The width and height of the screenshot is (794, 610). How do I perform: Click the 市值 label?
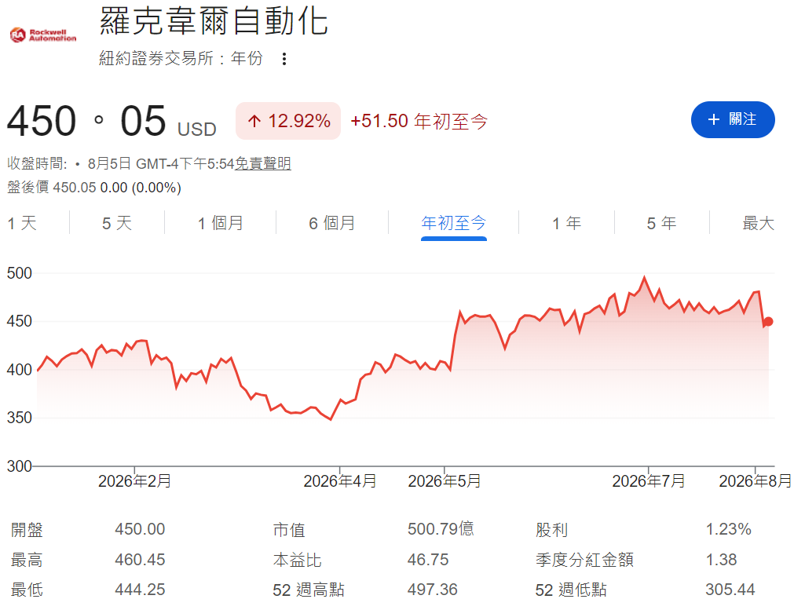pos(289,530)
